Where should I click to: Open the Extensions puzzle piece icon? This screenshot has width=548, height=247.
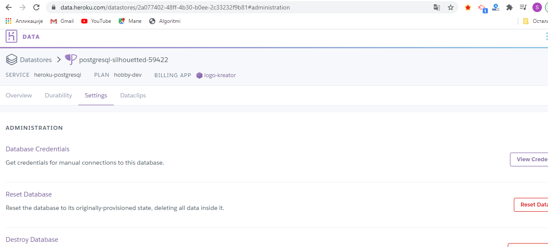tap(510, 7)
